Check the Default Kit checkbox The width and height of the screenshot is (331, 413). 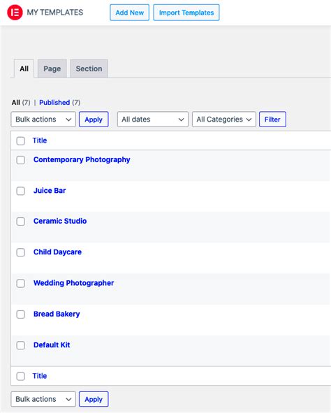(20, 345)
